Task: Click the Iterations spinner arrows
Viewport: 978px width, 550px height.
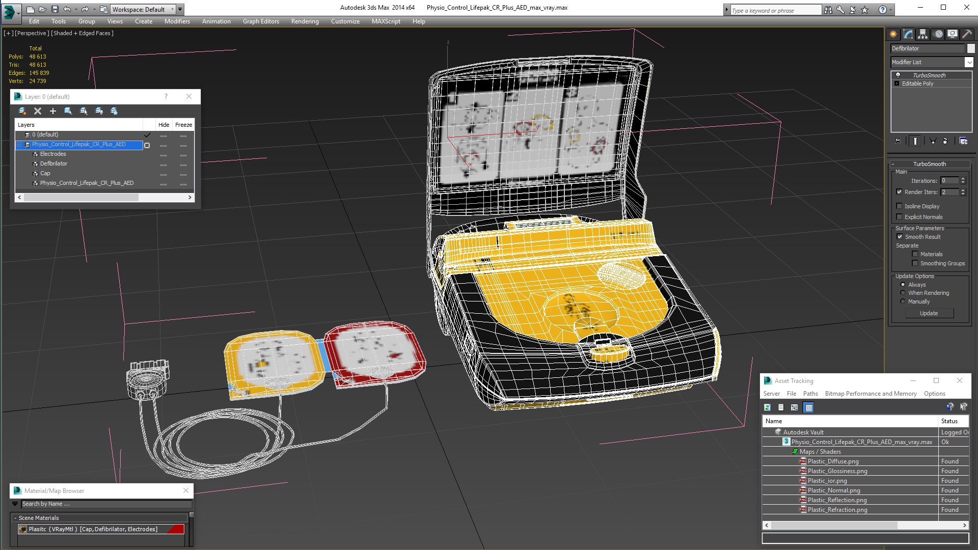Action: click(x=963, y=181)
